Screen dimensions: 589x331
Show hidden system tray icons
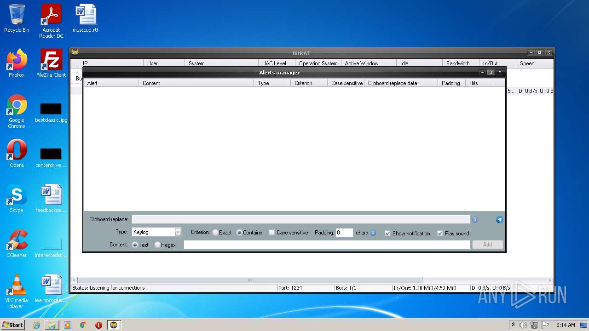click(513, 325)
